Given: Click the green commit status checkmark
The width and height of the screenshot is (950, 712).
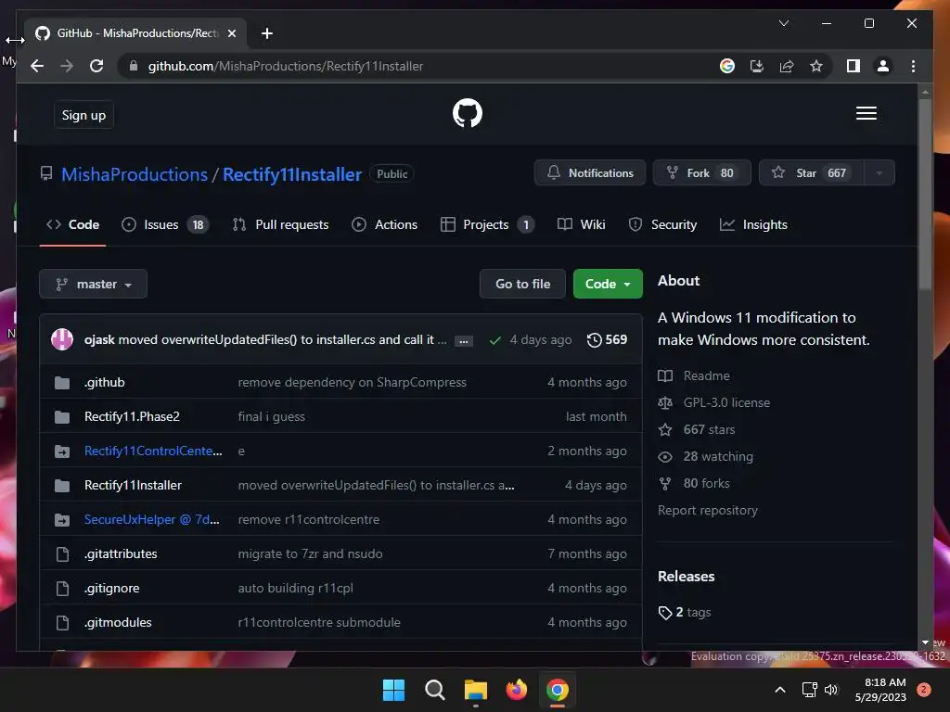Looking at the screenshot, I should point(494,340).
